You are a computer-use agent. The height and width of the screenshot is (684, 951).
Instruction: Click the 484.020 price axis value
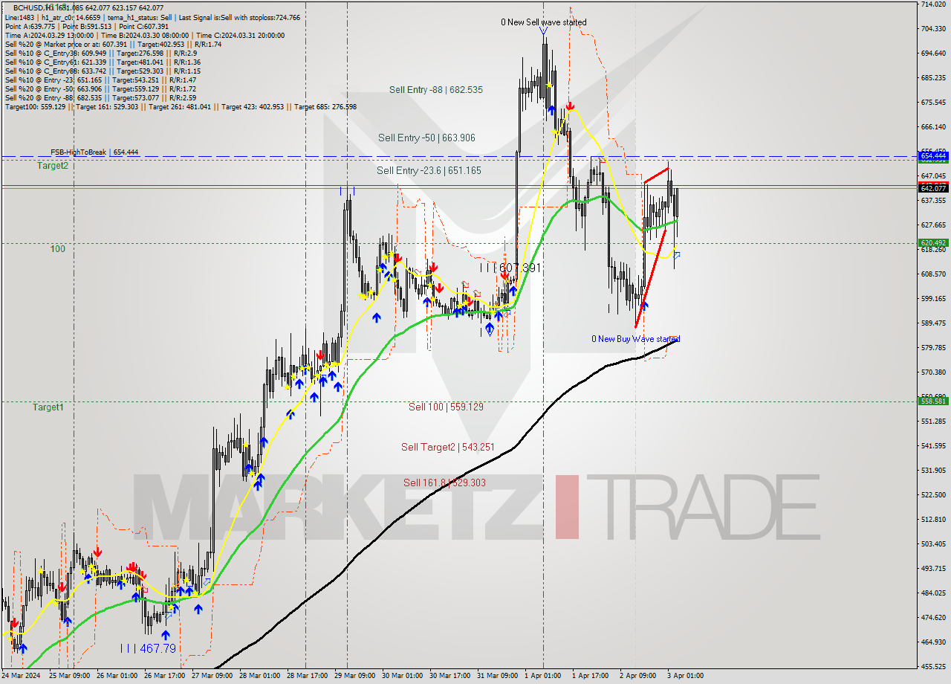click(933, 593)
